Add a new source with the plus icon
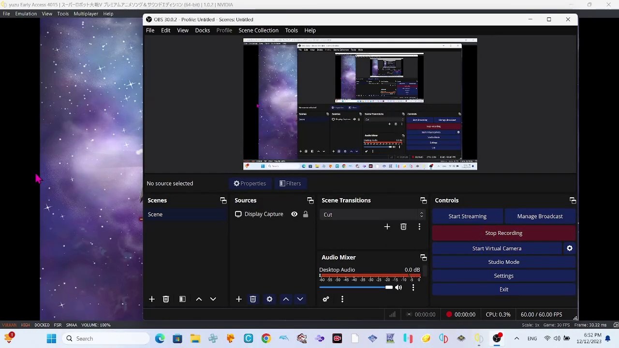 pos(239,299)
